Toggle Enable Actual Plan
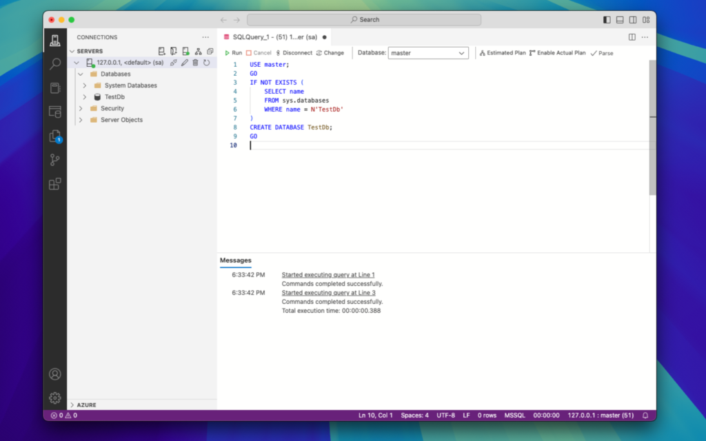This screenshot has height=441, width=706. coord(557,53)
